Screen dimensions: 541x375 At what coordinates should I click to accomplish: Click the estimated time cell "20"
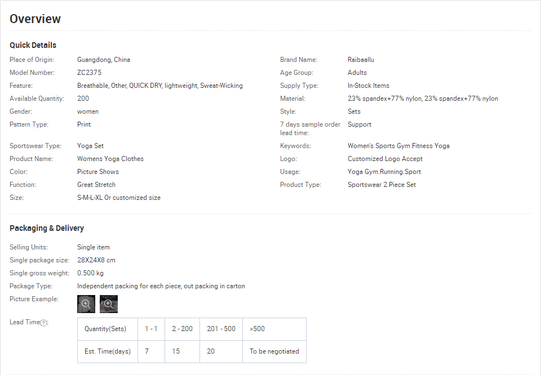(221, 351)
